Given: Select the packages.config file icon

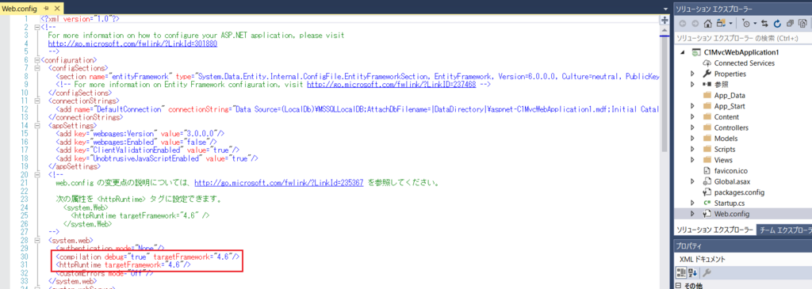Looking at the screenshot, I should coord(707,192).
